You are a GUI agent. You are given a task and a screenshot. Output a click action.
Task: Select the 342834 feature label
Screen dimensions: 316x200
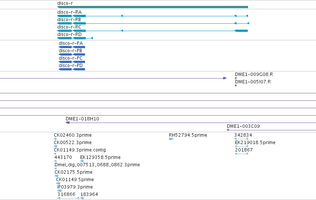243,135
